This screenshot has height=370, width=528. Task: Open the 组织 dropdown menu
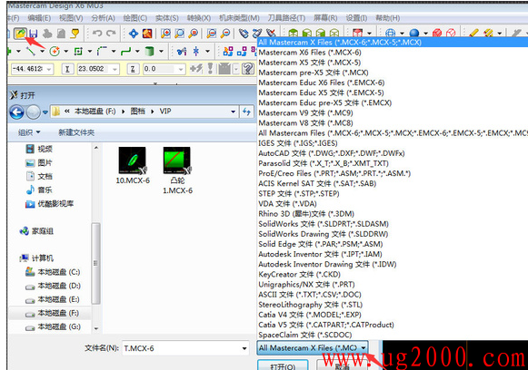click(x=29, y=132)
